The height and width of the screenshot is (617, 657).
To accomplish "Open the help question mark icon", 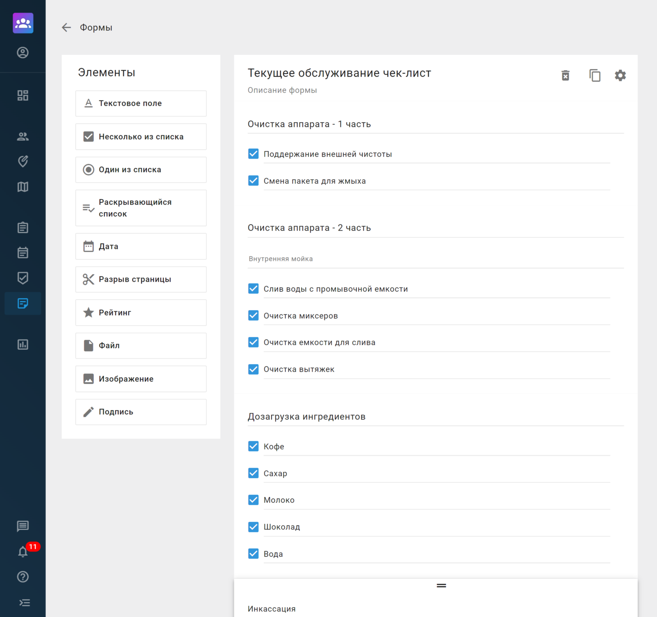I will [x=23, y=577].
